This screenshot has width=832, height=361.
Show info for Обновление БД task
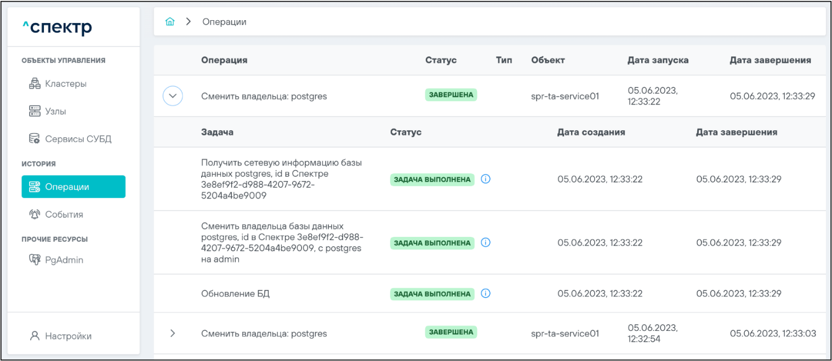(x=485, y=294)
